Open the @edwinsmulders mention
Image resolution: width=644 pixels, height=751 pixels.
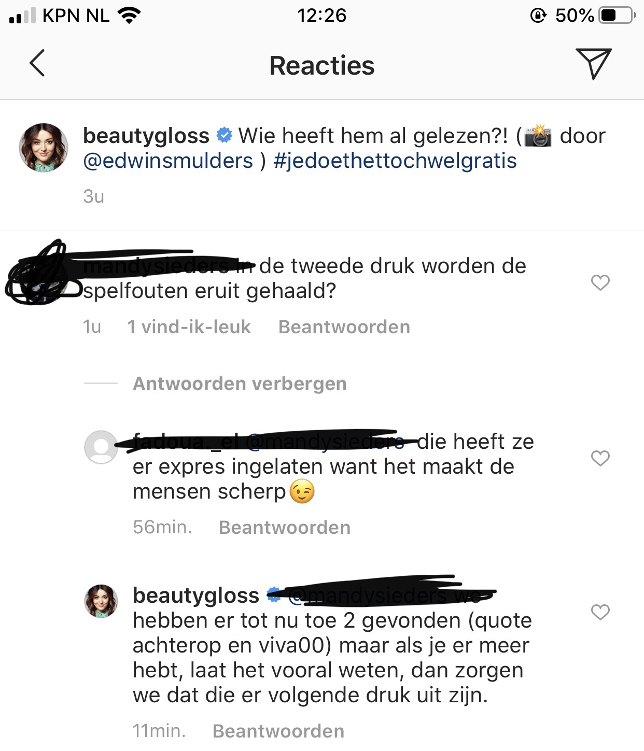pos(168,161)
